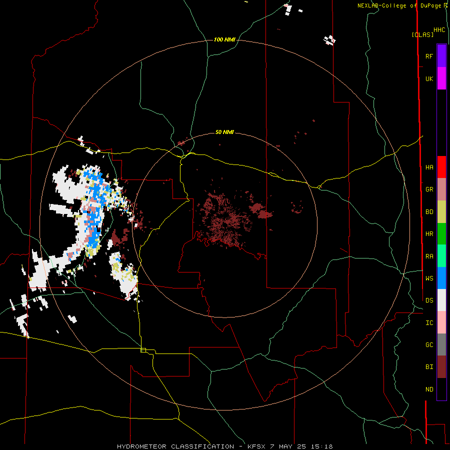Click the RA legend label
This screenshot has width=450, height=450.
click(x=429, y=256)
